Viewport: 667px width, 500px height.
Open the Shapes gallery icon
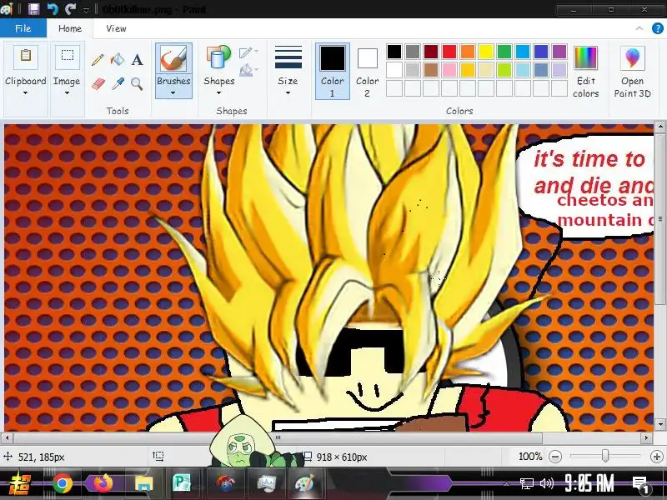pyautogui.click(x=218, y=58)
